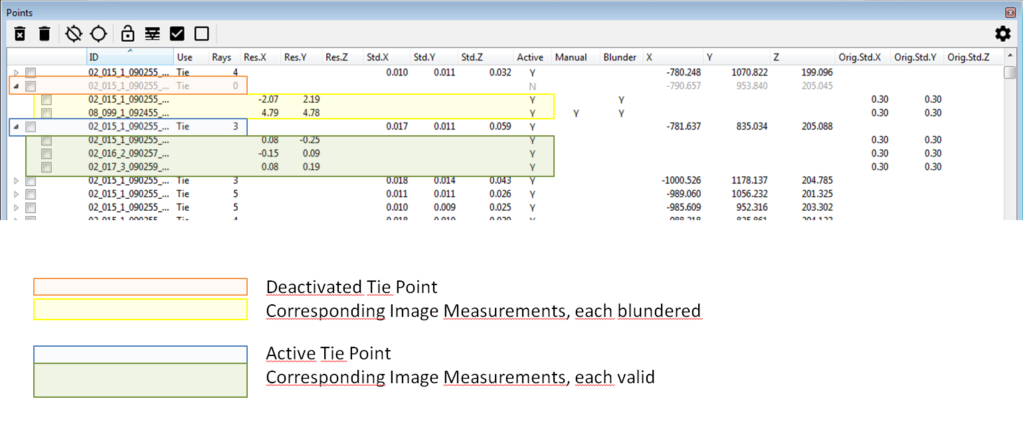Click the open padlock icon
Image resolution: width=1023 pixels, height=423 pixels.
[128, 34]
